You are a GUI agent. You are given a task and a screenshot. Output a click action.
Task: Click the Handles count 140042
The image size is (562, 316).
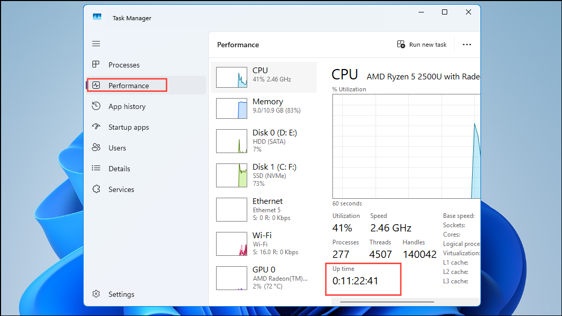point(419,254)
